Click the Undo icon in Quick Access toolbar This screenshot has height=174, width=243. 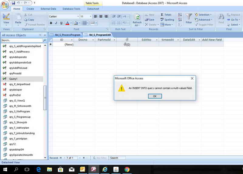pos(18,3)
